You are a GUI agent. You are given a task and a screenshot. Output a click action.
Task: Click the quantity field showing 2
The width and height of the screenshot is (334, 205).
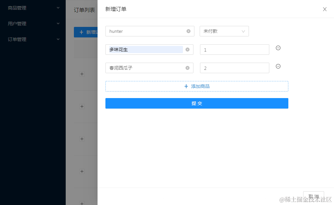234,68
